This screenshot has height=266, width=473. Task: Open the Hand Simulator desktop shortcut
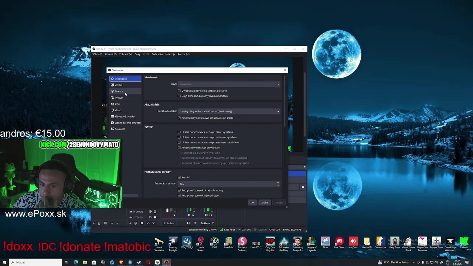tap(159, 244)
